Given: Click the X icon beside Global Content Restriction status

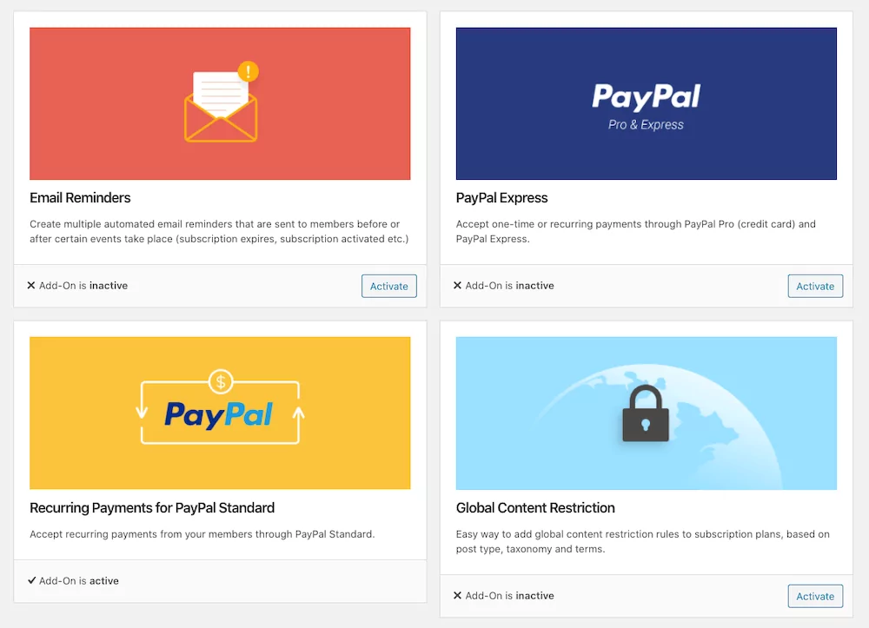Looking at the screenshot, I should point(457,595).
